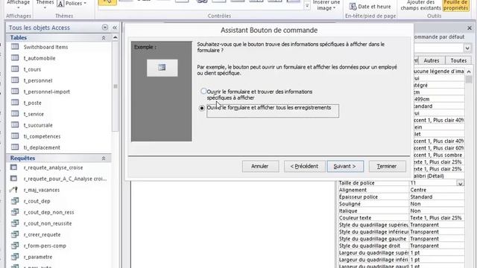
Task: Click the Date et heure icon
Action: [x=353, y=7]
